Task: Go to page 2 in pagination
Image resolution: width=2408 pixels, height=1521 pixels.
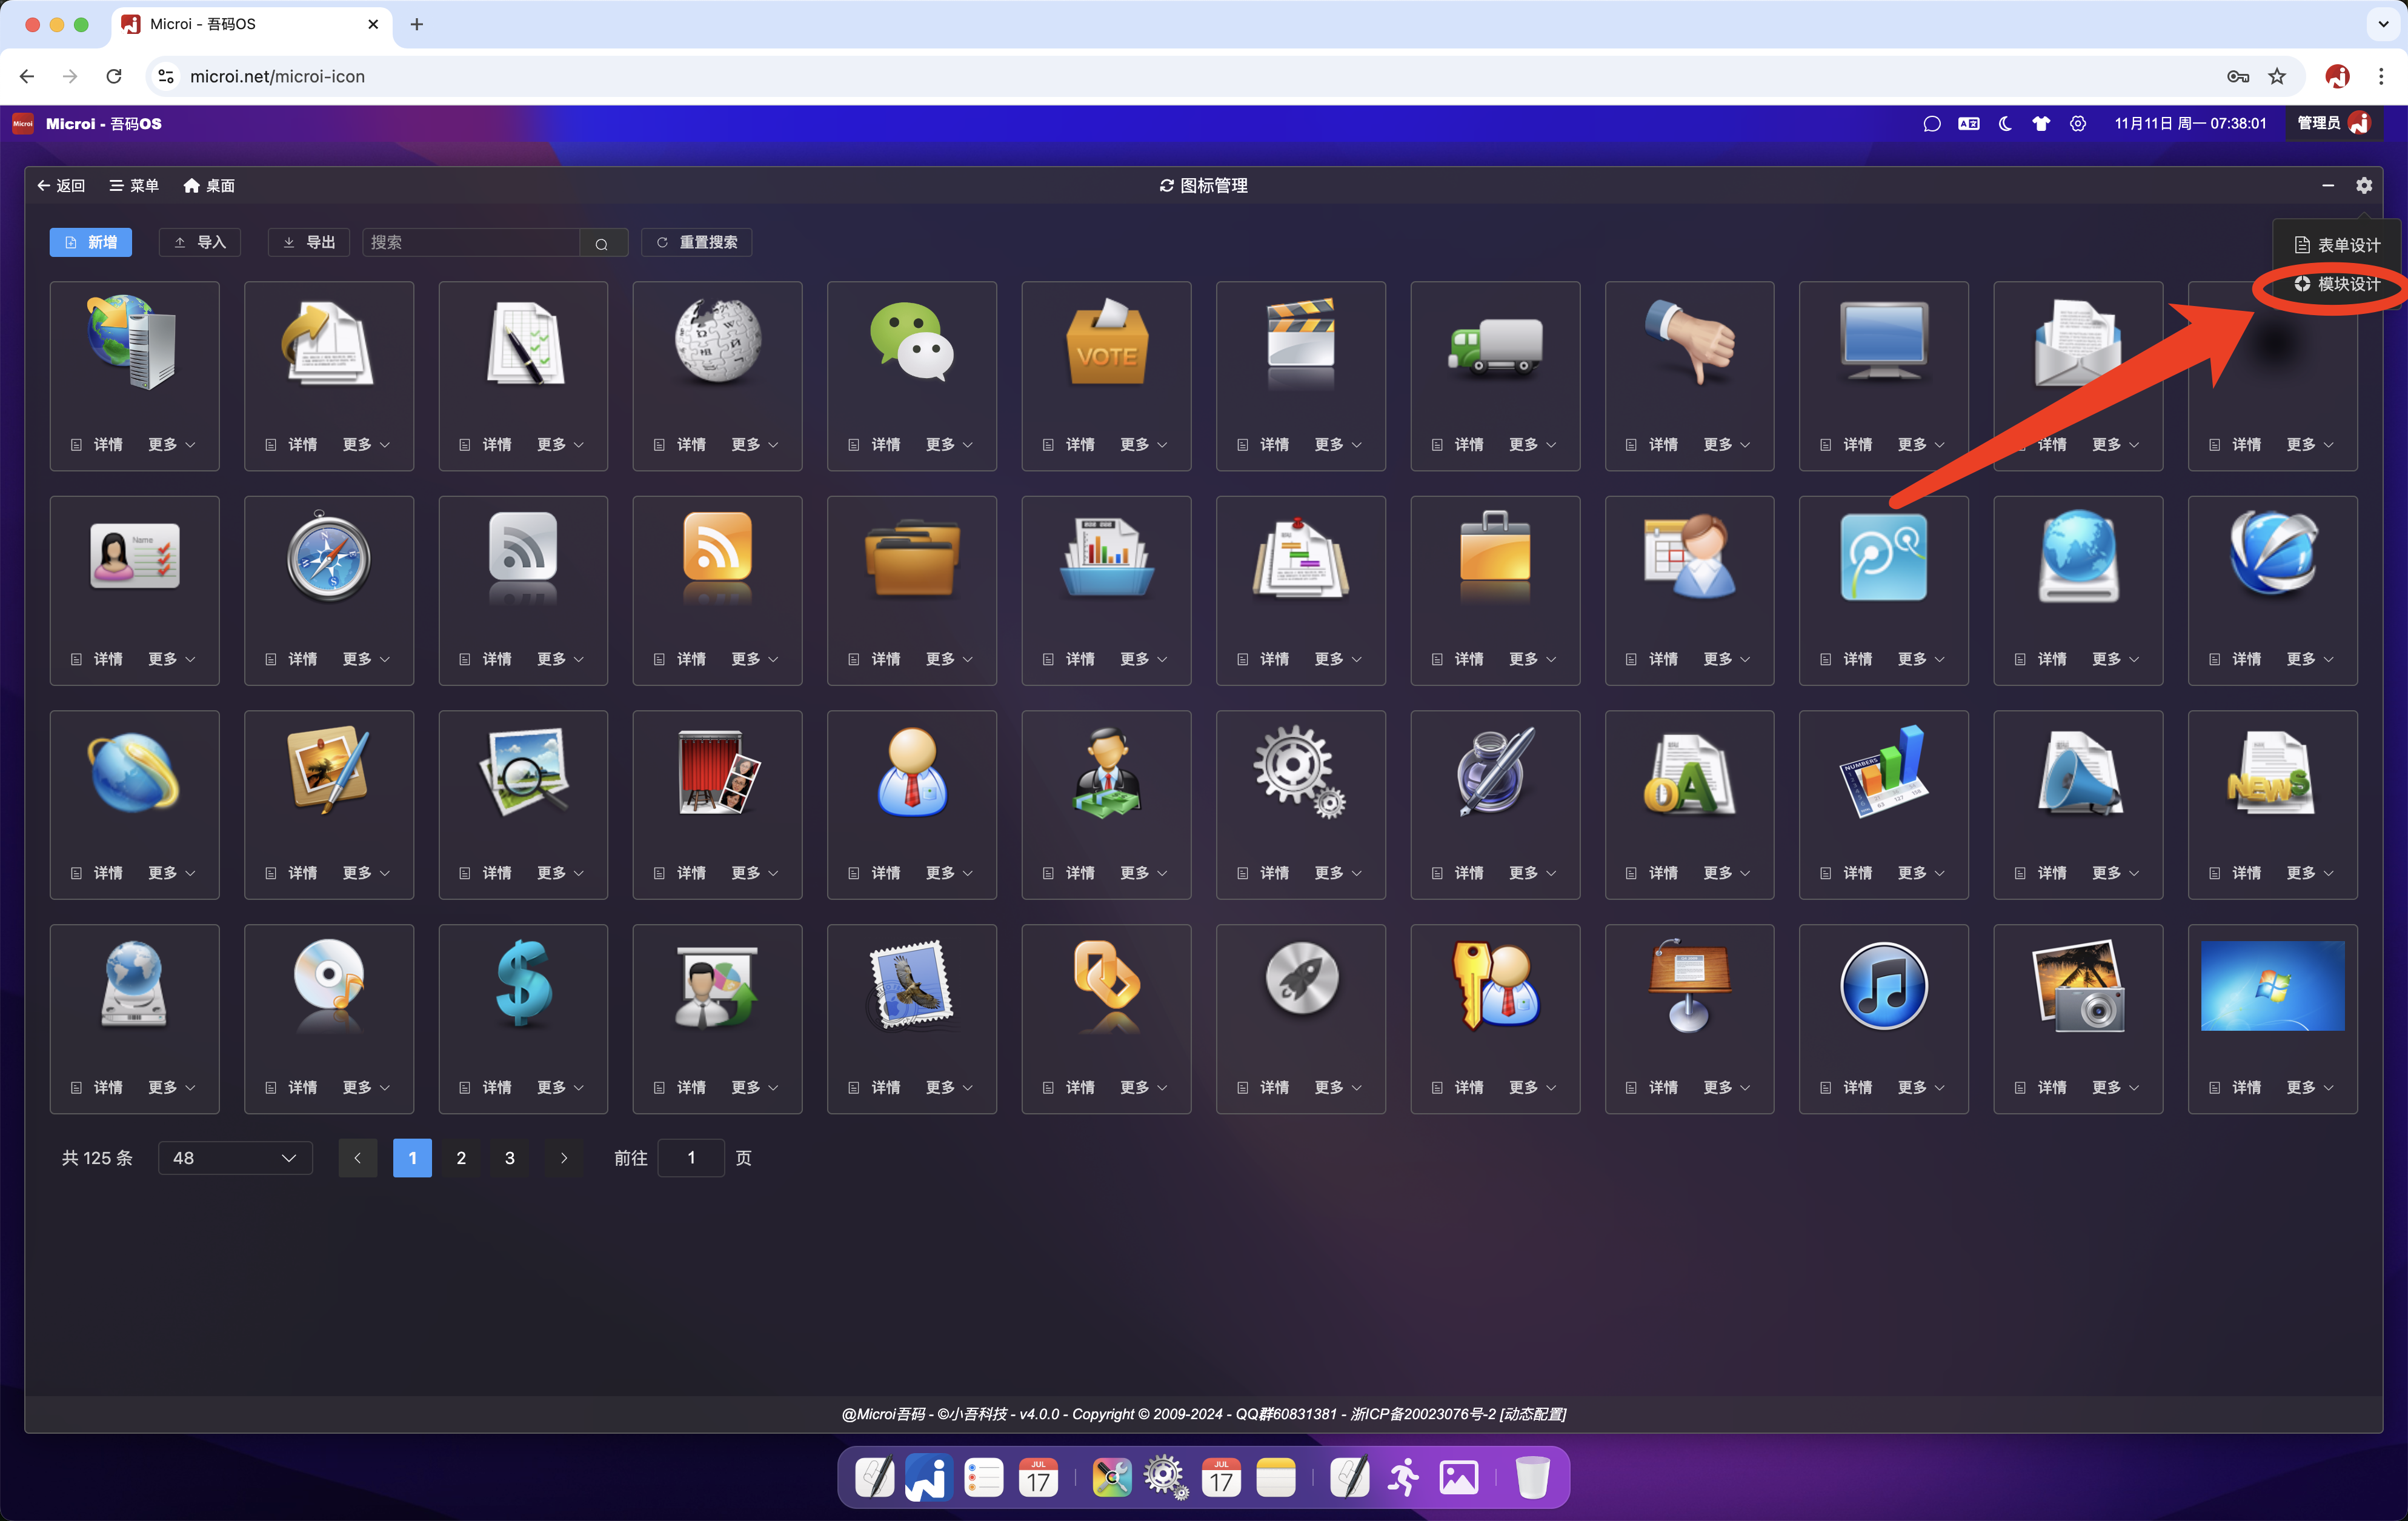Action: [x=461, y=1158]
